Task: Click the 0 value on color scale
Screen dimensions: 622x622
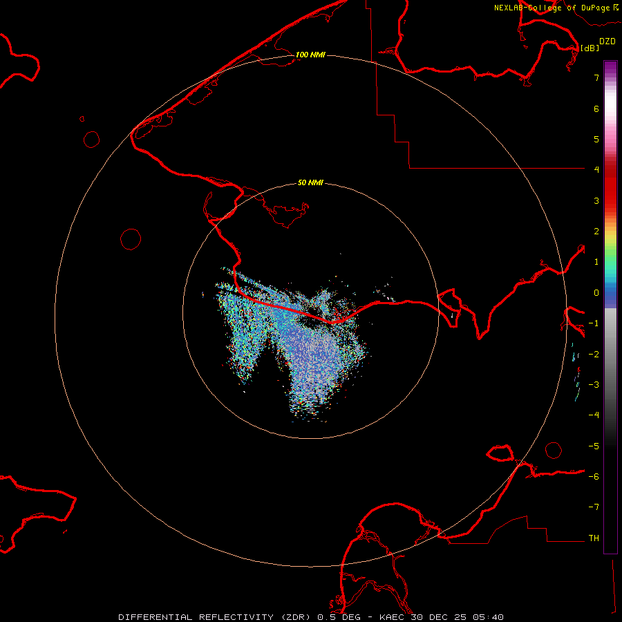Action: coord(596,293)
